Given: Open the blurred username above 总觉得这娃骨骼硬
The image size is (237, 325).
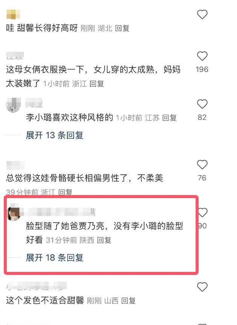Looking at the screenshot, I should point(15,166).
